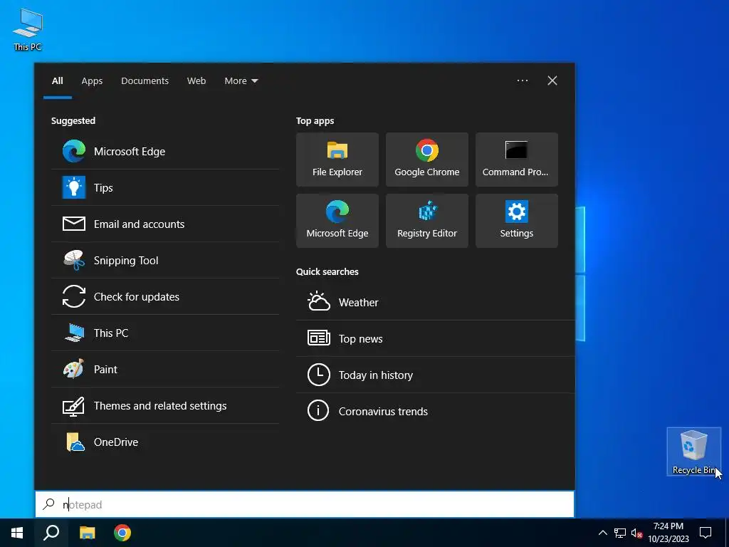Select the Recycle Bin desktop icon
Viewport: 729px width, 547px height.
point(693,452)
